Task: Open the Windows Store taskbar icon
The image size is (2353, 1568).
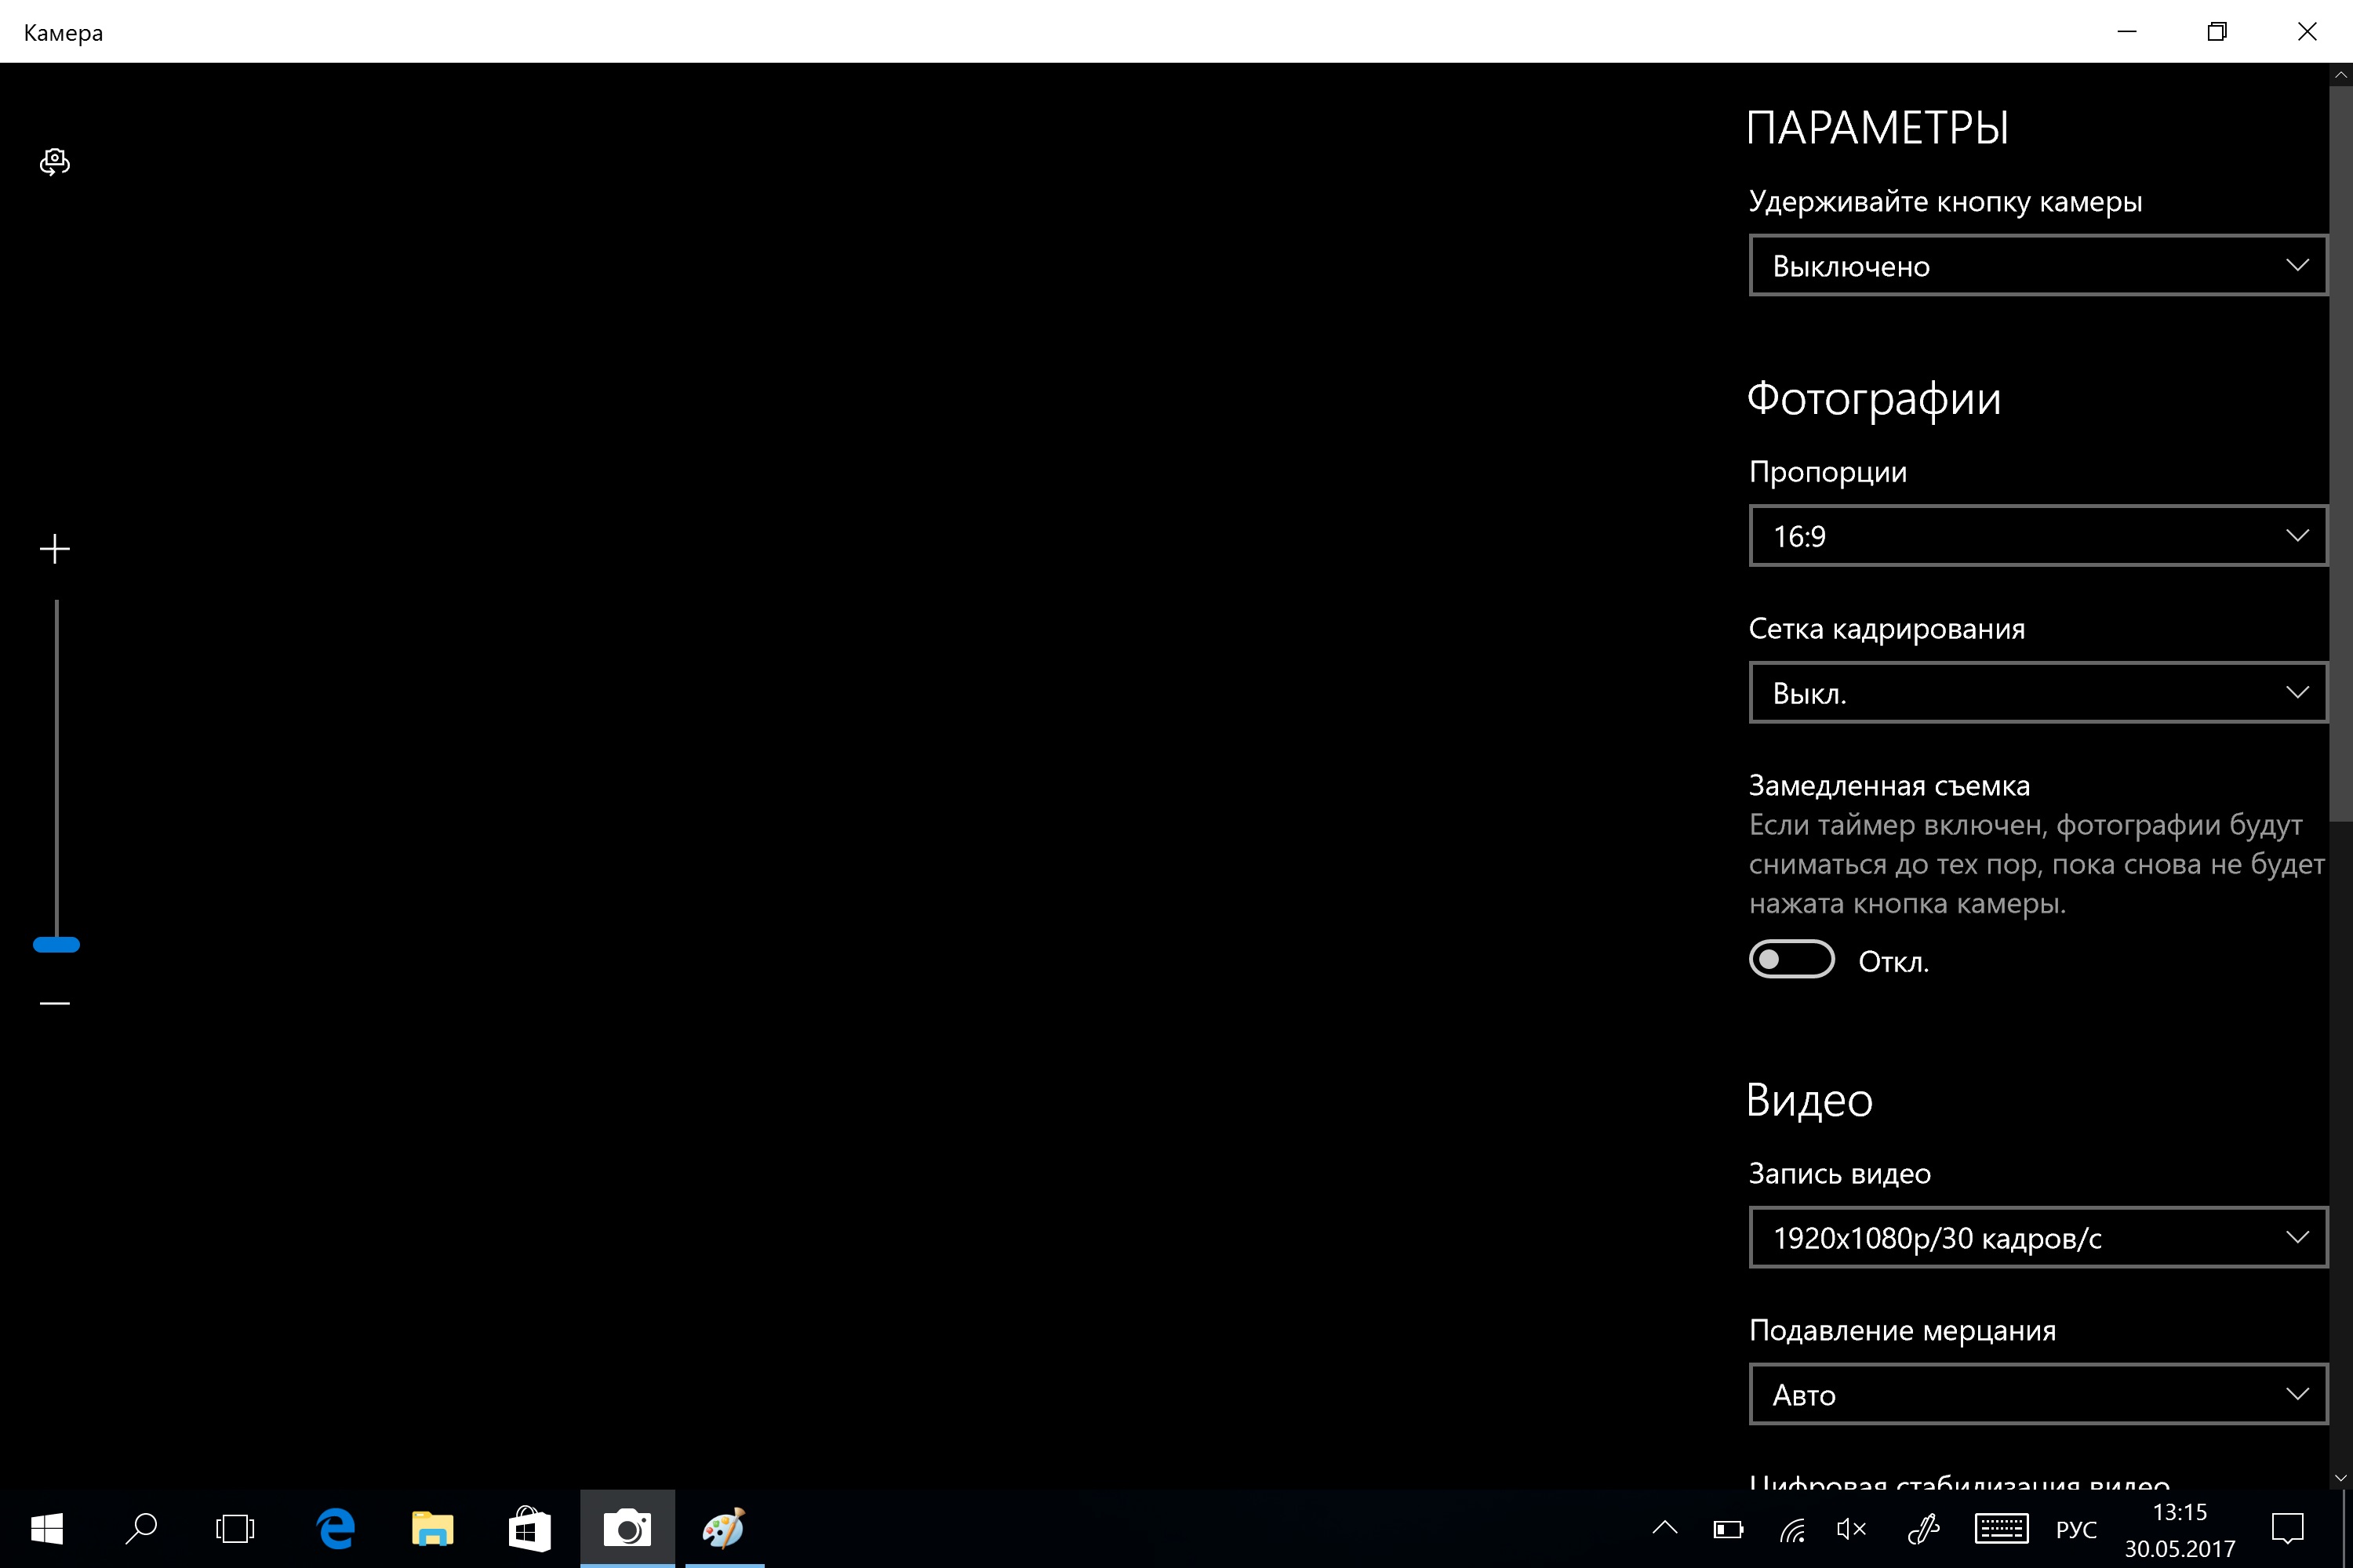Action: click(529, 1528)
